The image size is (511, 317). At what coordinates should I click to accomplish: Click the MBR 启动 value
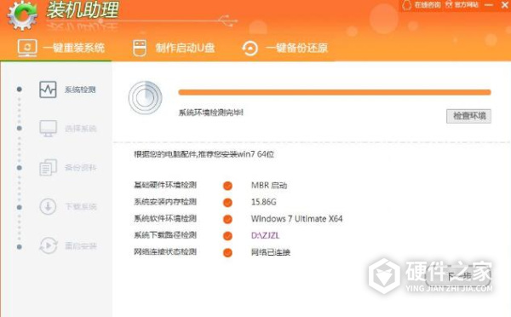[x=269, y=185]
